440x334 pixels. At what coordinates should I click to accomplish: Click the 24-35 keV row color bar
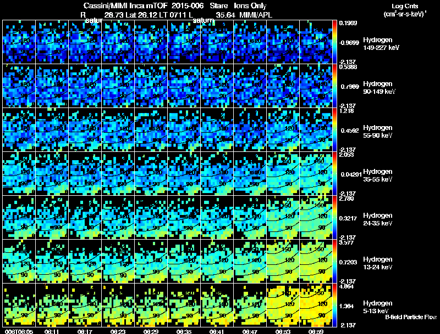334,218
